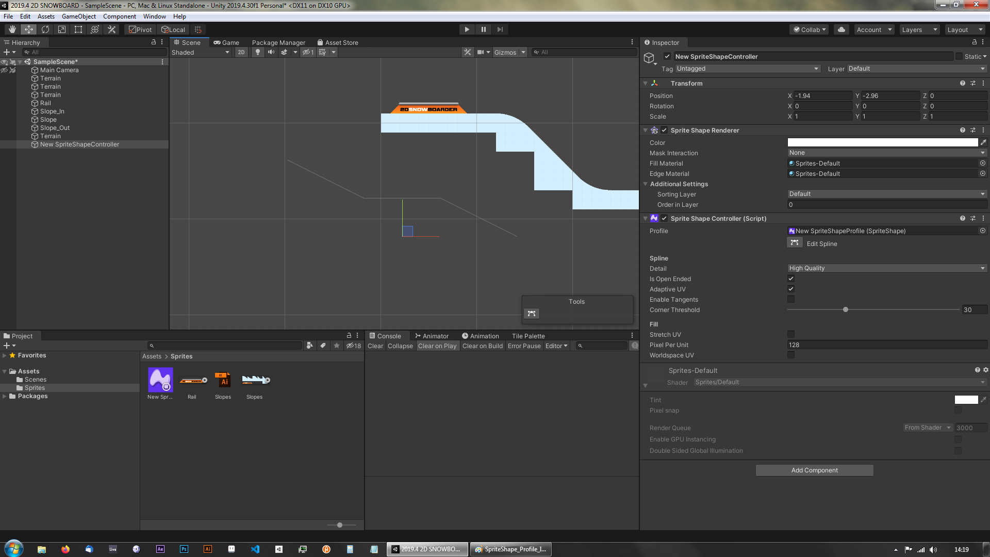
Task: Open the Mask Interaction dropdown
Action: [887, 153]
